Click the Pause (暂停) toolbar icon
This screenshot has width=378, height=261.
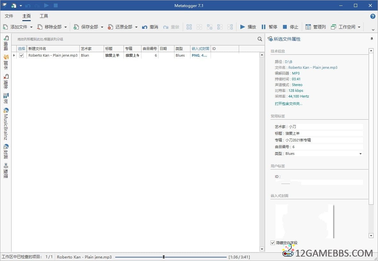click(x=264, y=27)
